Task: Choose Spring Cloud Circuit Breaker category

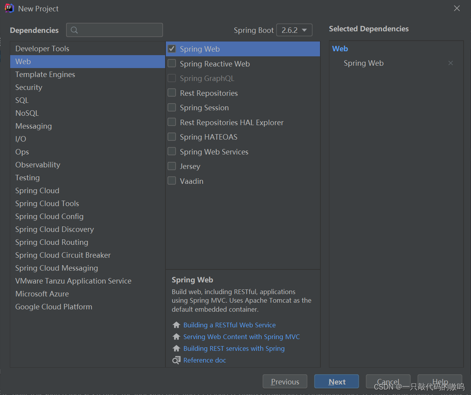Action: [x=87, y=255]
